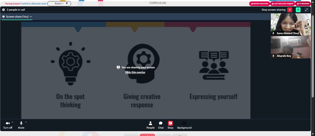This screenshot has width=315, height=136.
Task: Click Live Classroom Support button
Action: pyautogui.click(x=282, y=3)
